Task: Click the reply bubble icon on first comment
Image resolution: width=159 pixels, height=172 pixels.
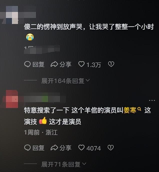Action: [27, 64]
